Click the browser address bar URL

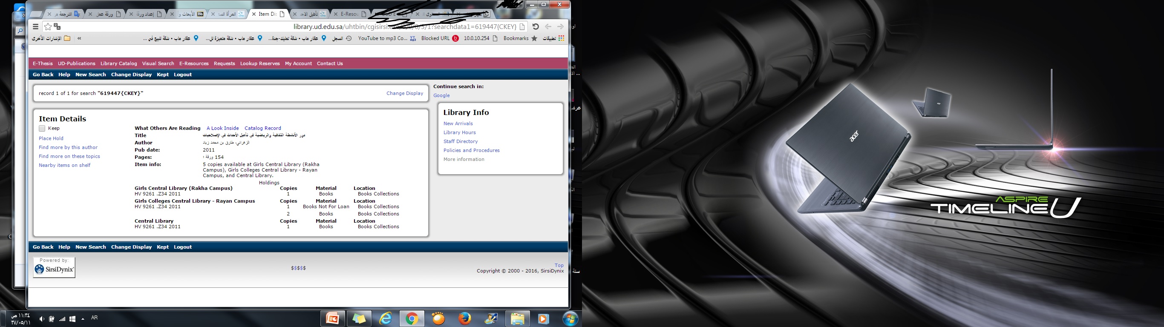point(405,27)
